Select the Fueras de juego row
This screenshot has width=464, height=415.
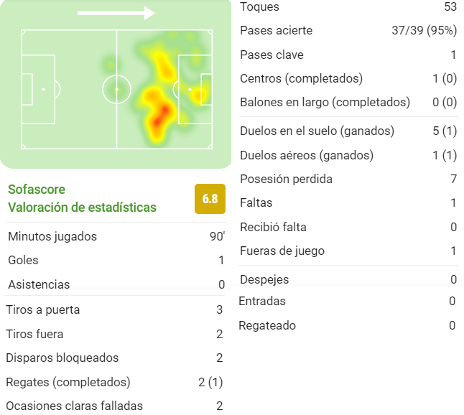click(348, 251)
